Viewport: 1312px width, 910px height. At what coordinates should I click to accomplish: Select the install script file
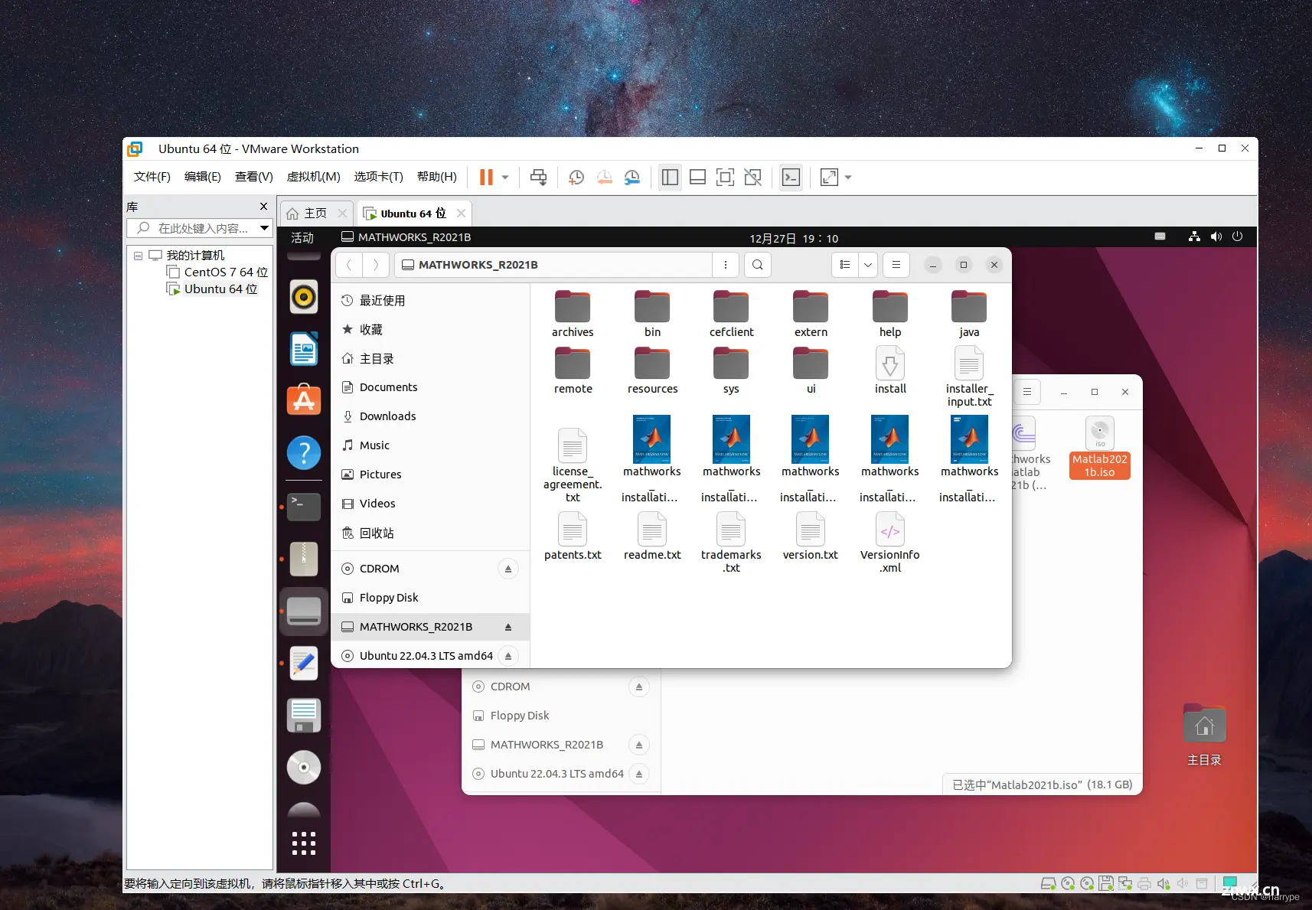point(890,370)
